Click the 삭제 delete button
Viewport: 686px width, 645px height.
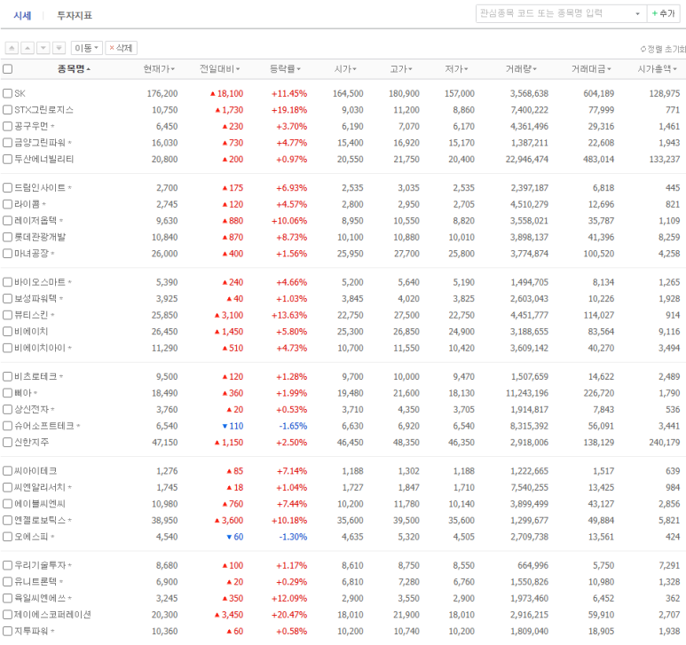pyautogui.click(x=122, y=48)
